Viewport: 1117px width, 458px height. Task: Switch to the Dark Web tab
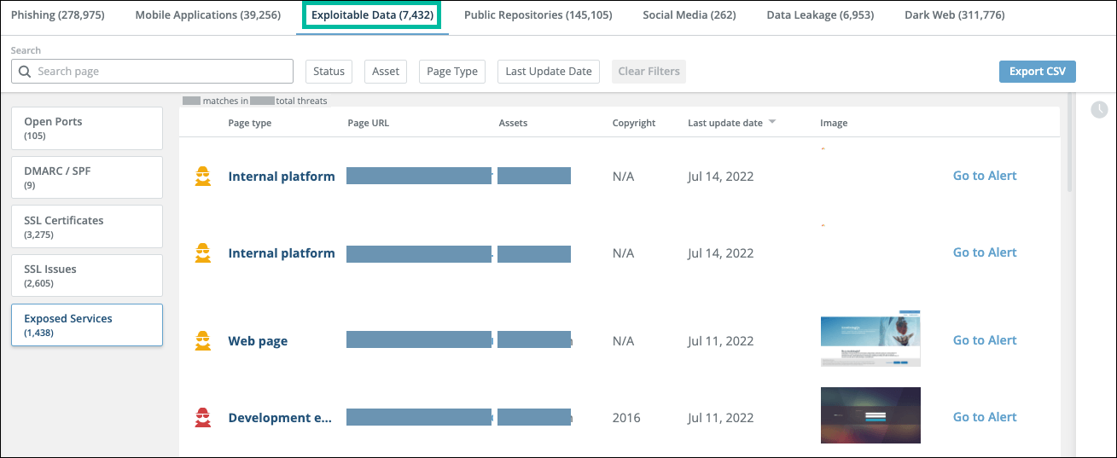[942, 15]
